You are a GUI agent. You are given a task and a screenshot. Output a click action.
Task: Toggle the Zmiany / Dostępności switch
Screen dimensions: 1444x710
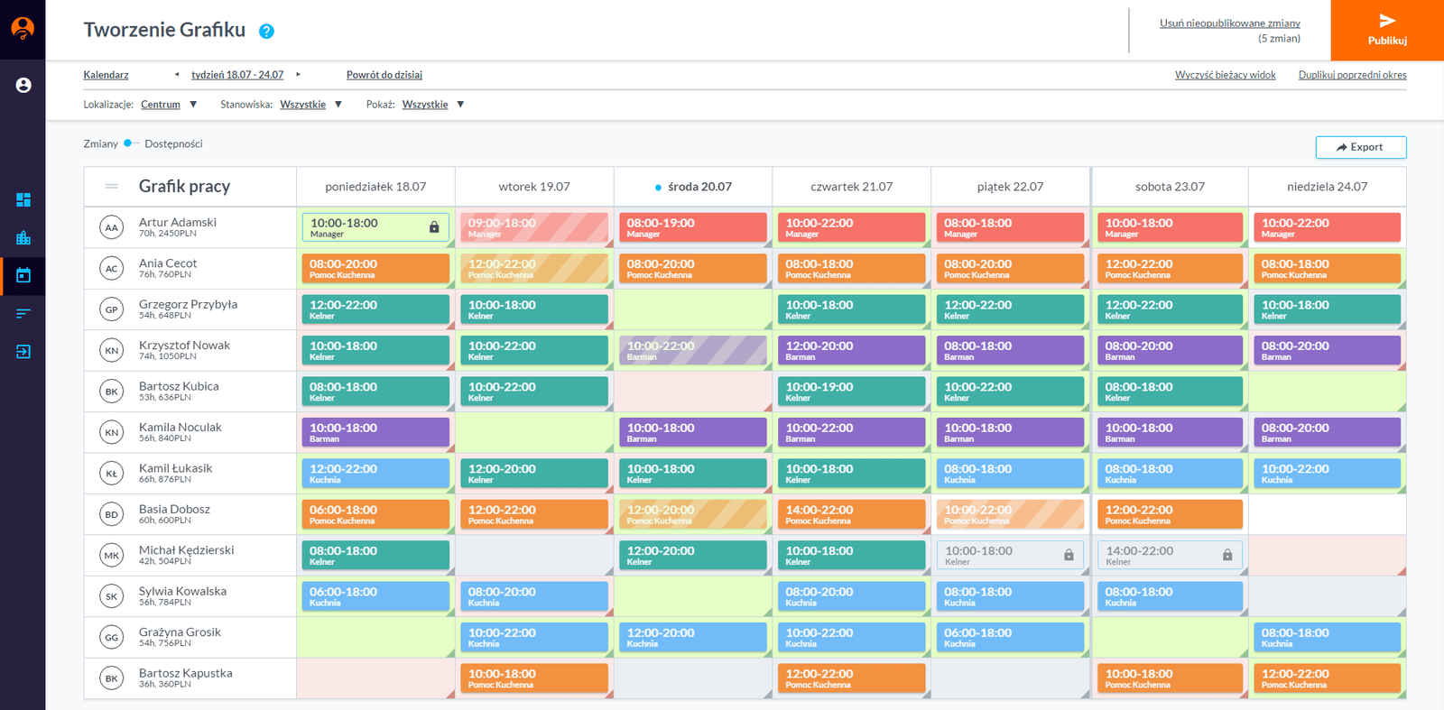click(x=131, y=143)
